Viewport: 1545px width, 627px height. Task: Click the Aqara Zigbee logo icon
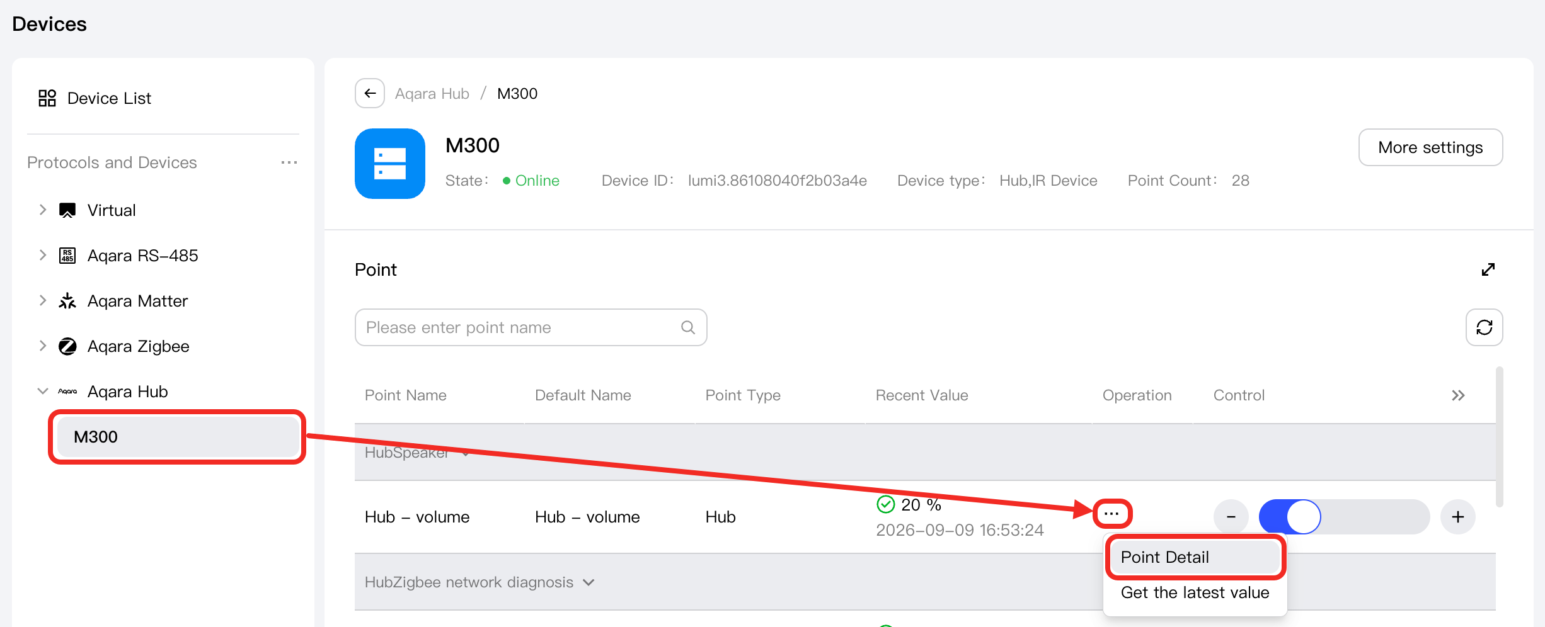[x=67, y=346]
